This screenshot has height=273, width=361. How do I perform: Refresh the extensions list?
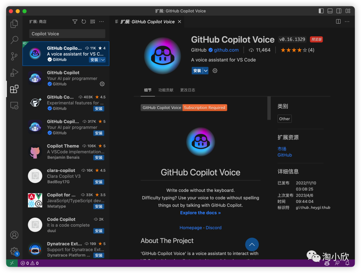[84, 21]
